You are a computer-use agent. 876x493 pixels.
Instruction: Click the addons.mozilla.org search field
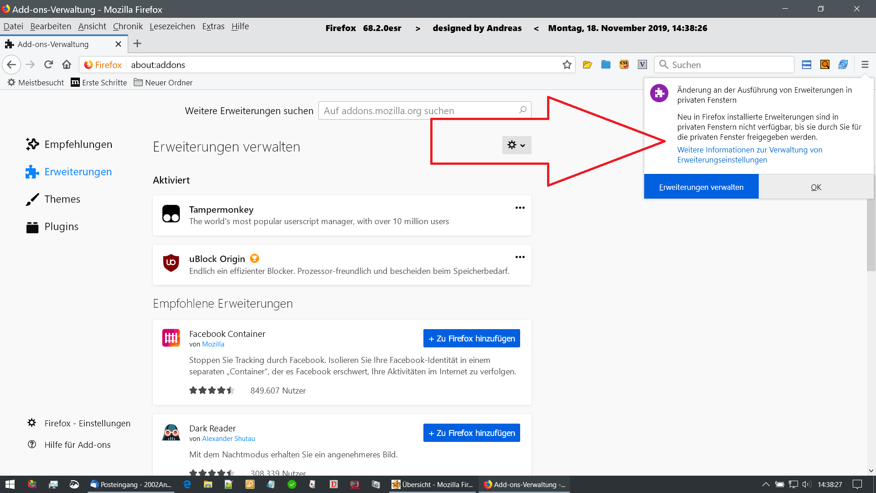(x=420, y=110)
